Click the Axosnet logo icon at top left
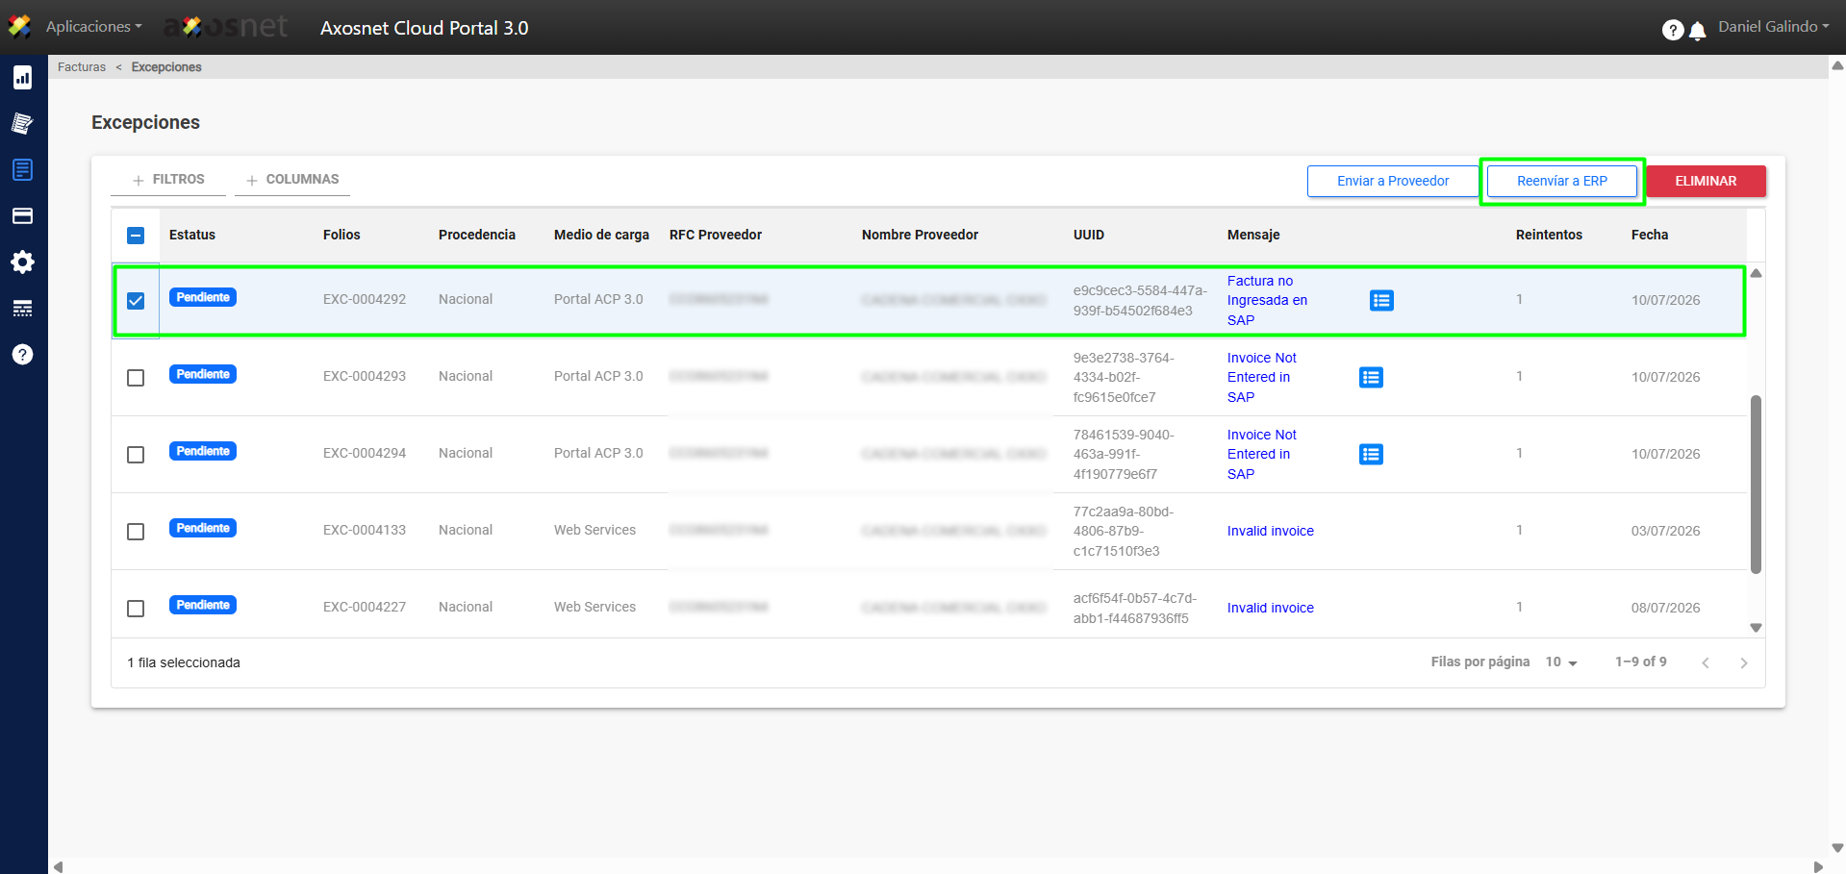The height and width of the screenshot is (874, 1846). click(x=19, y=26)
